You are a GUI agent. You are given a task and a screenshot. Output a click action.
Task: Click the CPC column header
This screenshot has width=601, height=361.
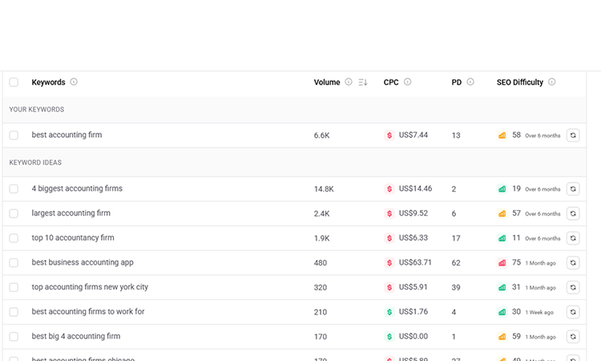coord(391,82)
